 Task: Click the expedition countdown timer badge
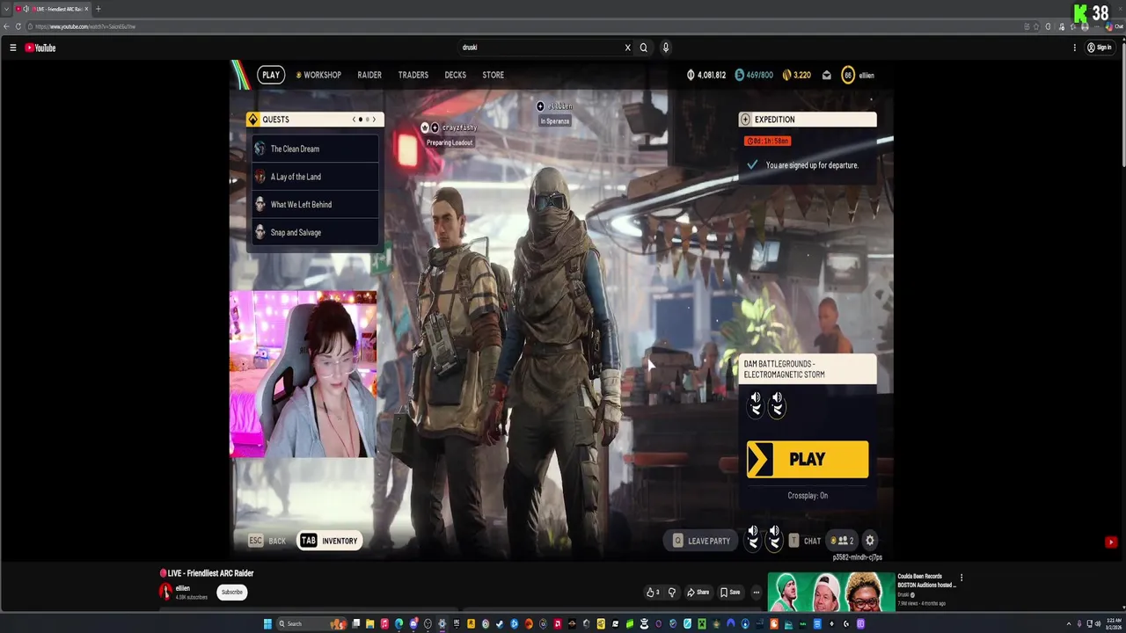tap(767, 141)
